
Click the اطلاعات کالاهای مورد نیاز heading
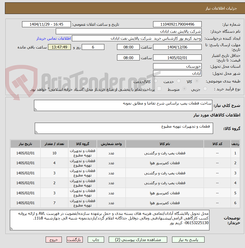click(x=217, y=115)
